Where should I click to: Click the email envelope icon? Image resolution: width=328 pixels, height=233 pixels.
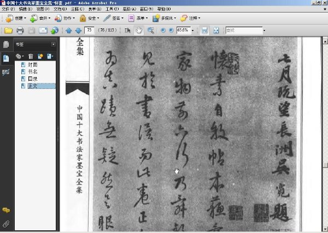[43, 31]
